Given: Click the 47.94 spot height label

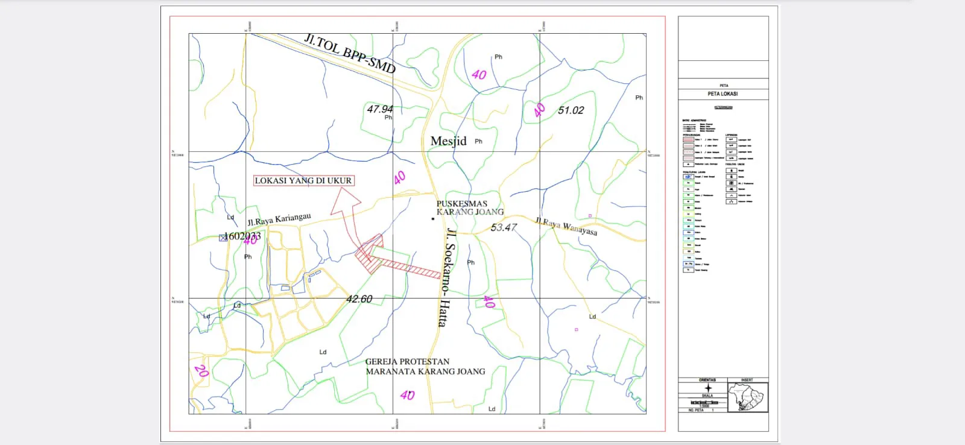Looking at the screenshot, I should 379,109.
